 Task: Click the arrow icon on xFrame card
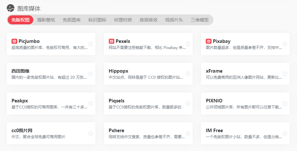click(285, 74)
